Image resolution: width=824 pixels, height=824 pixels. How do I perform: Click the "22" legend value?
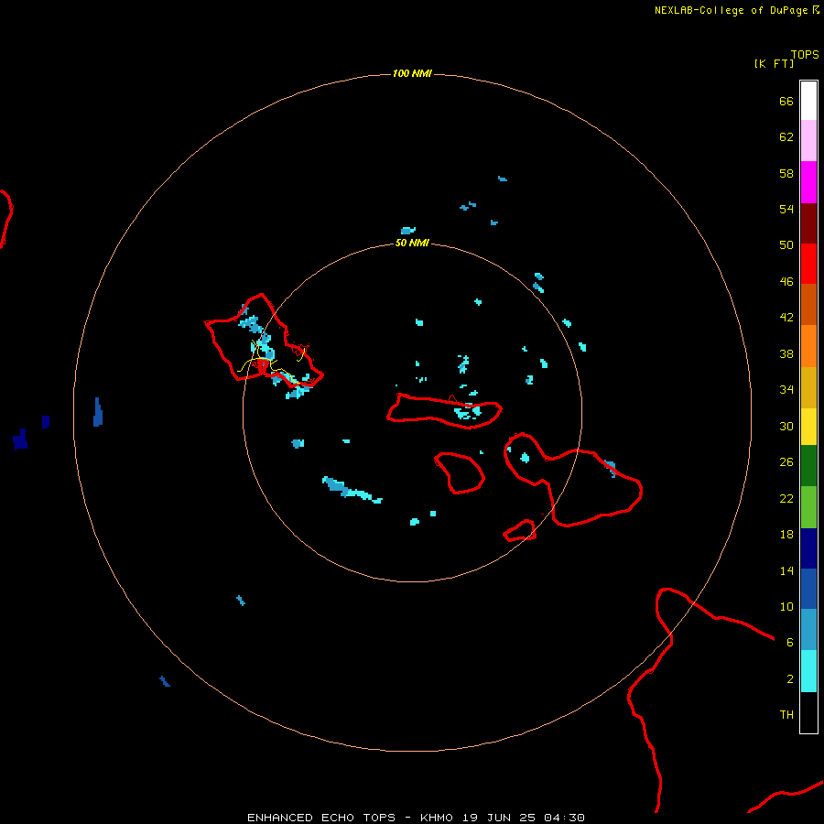point(786,498)
